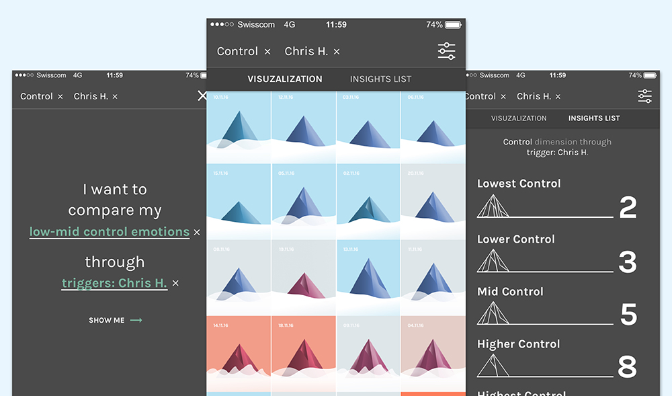Edit the triggers: Chris H. link

[x=114, y=283]
